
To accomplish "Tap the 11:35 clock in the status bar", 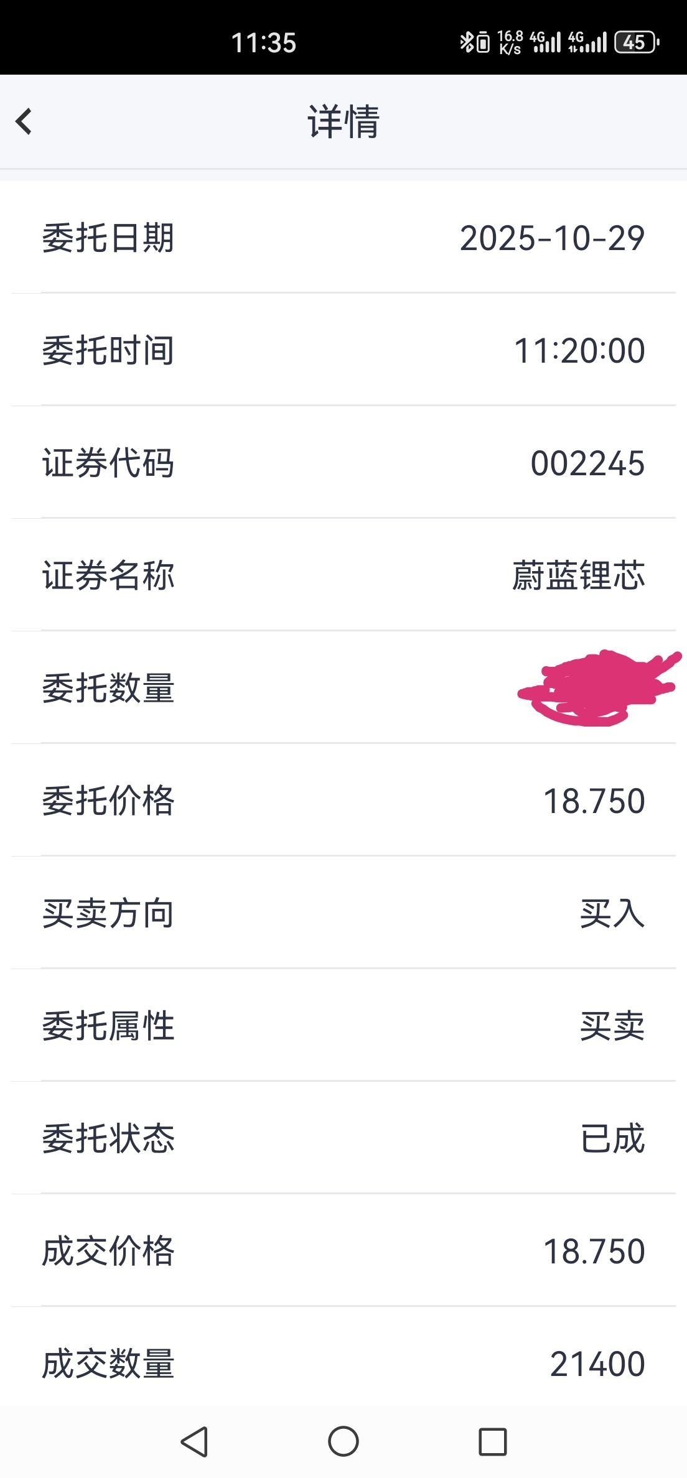I will 264,43.
